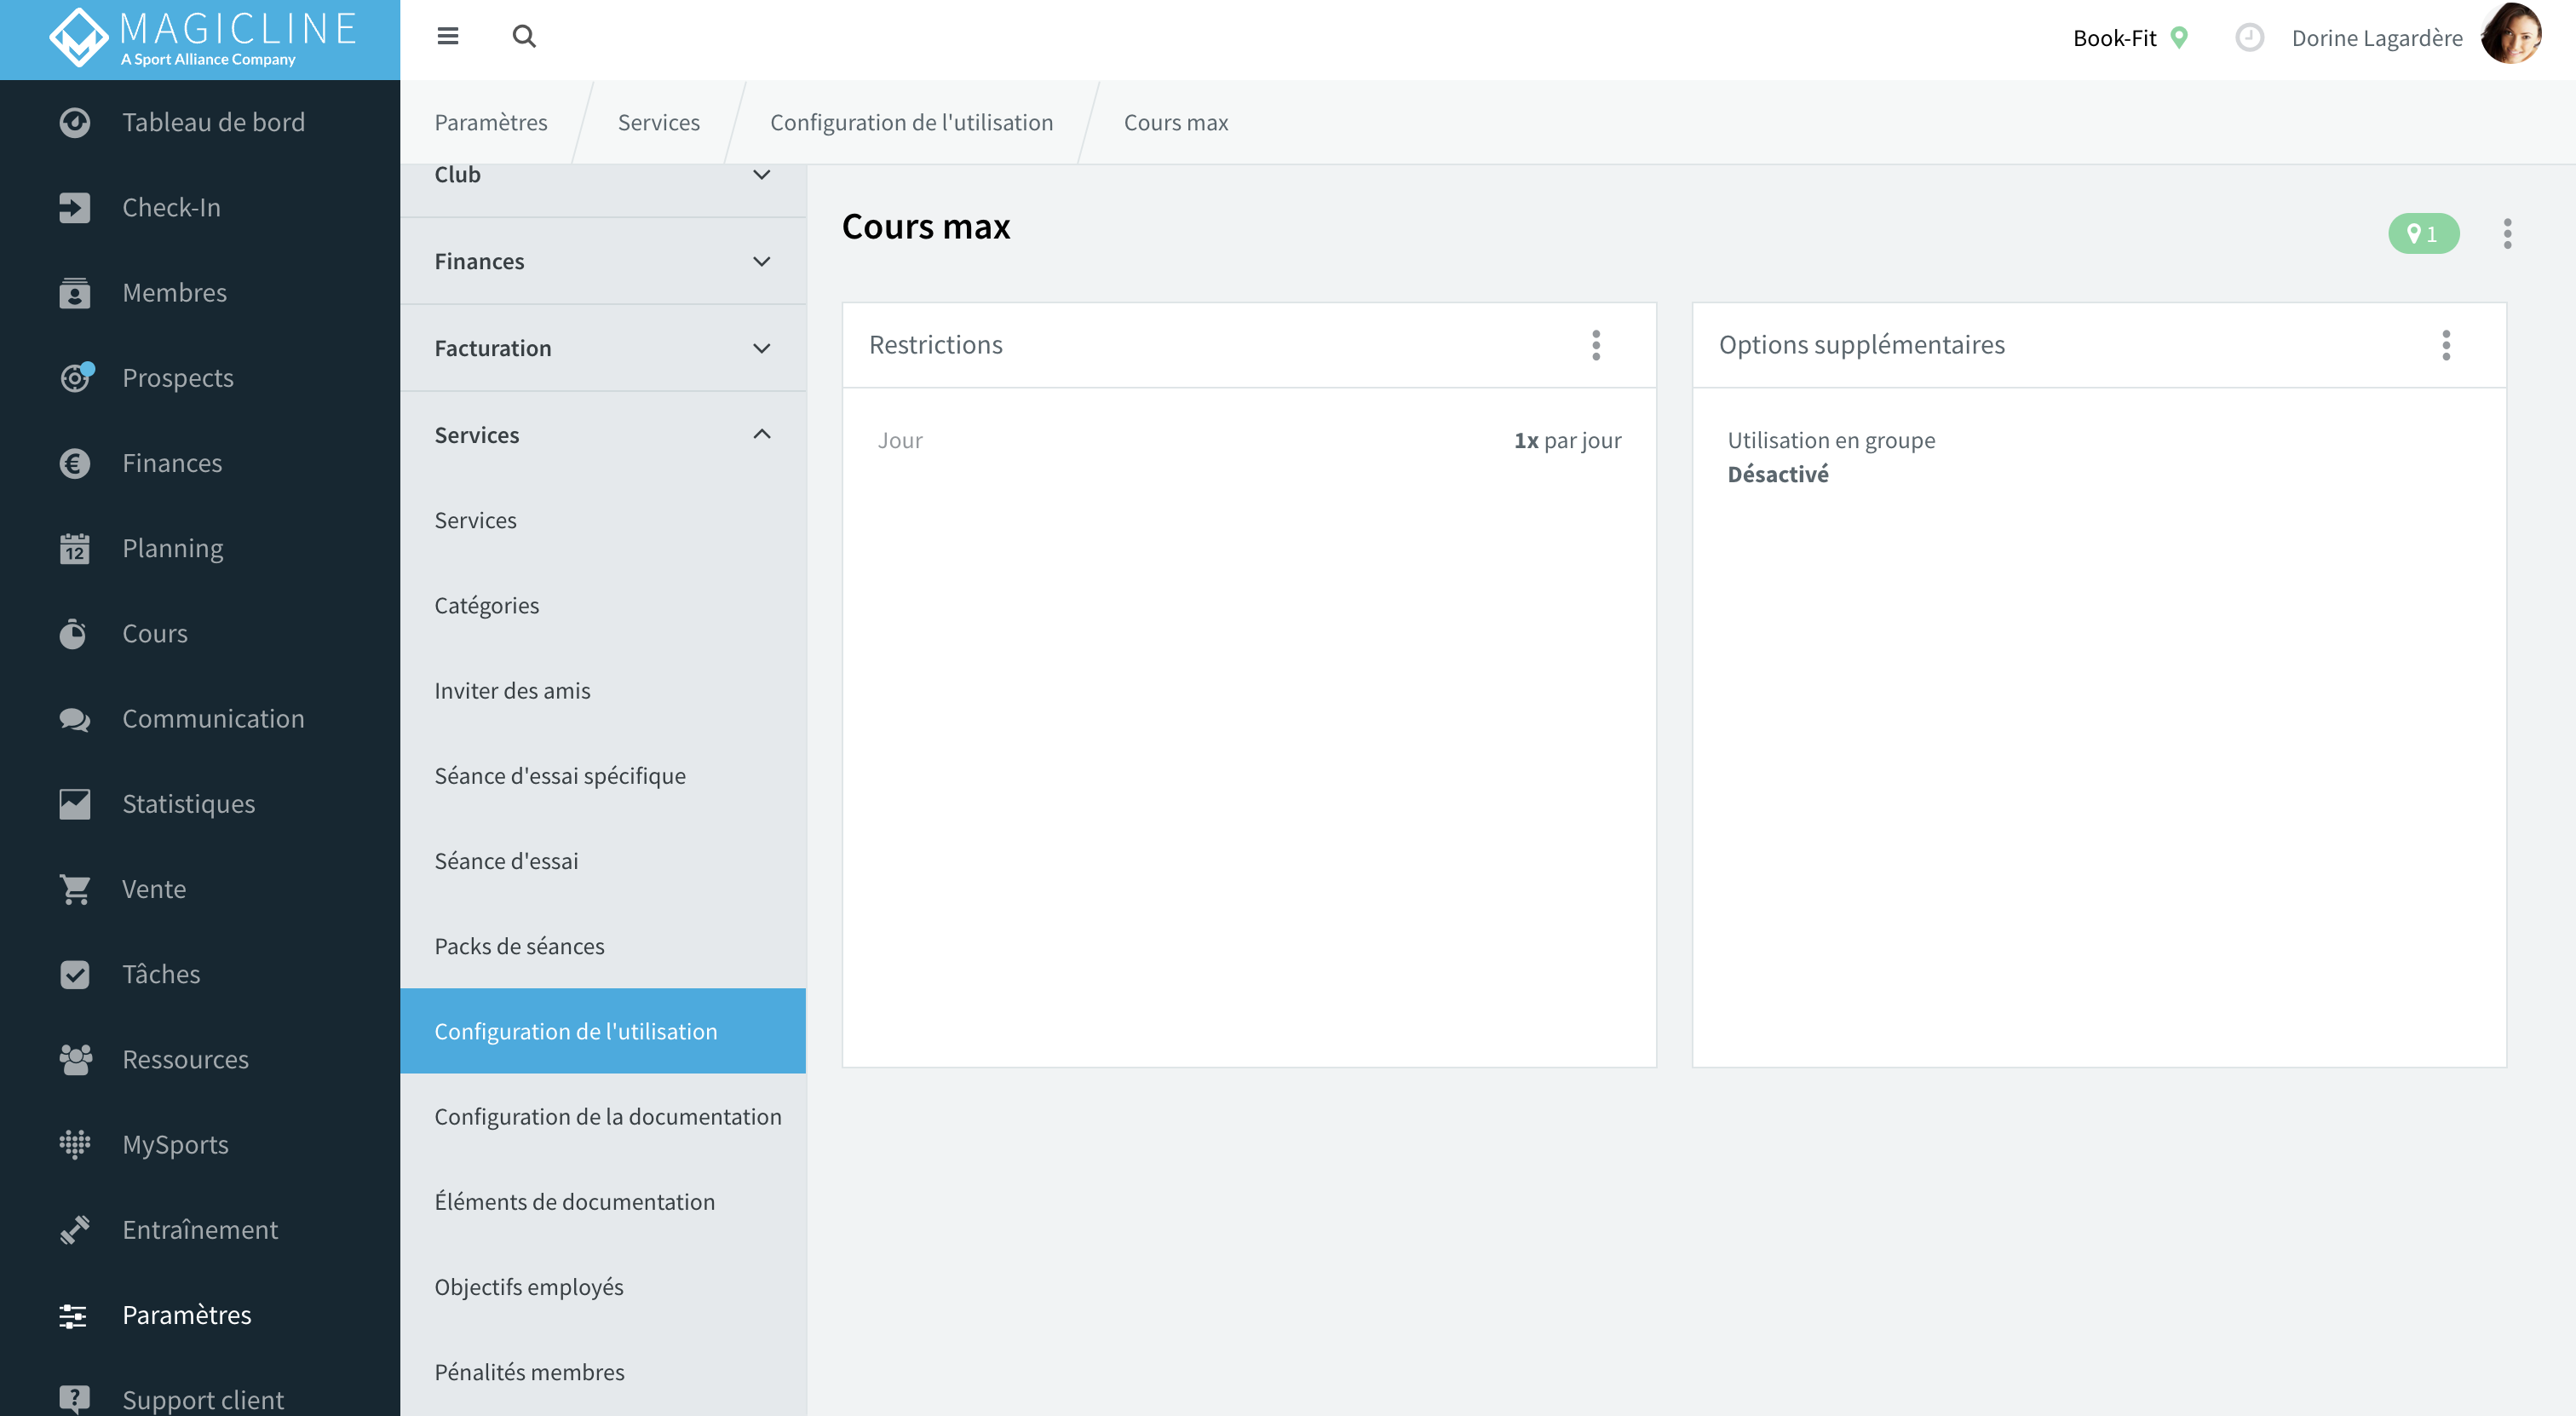This screenshot has height=1416, width=2576.
Task: Open Finances with the euro icon in the sidebar
Action: (x=200, y=463)
